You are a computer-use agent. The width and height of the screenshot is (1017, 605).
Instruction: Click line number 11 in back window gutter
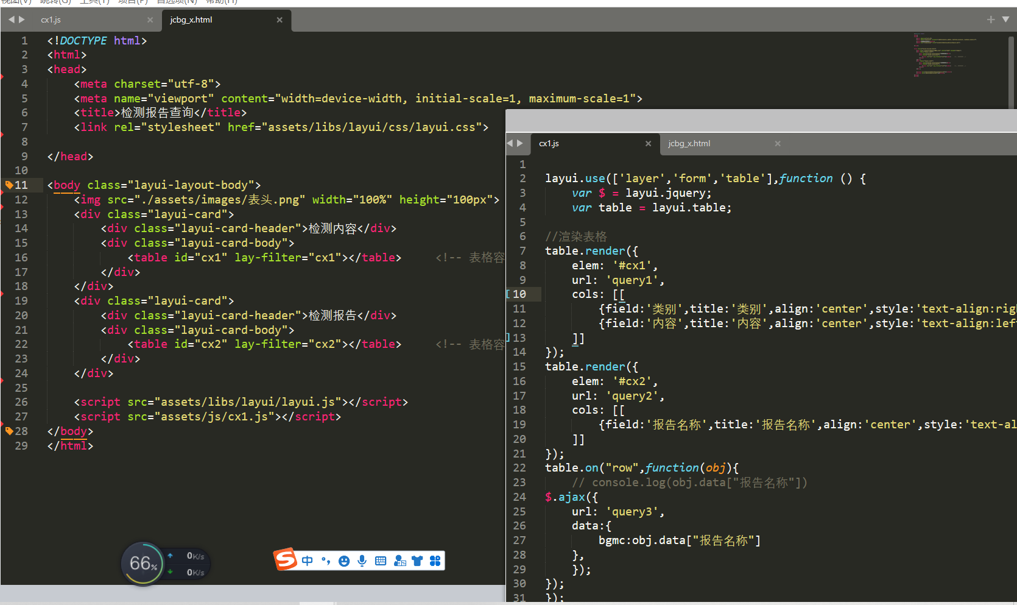coord(21,185)
